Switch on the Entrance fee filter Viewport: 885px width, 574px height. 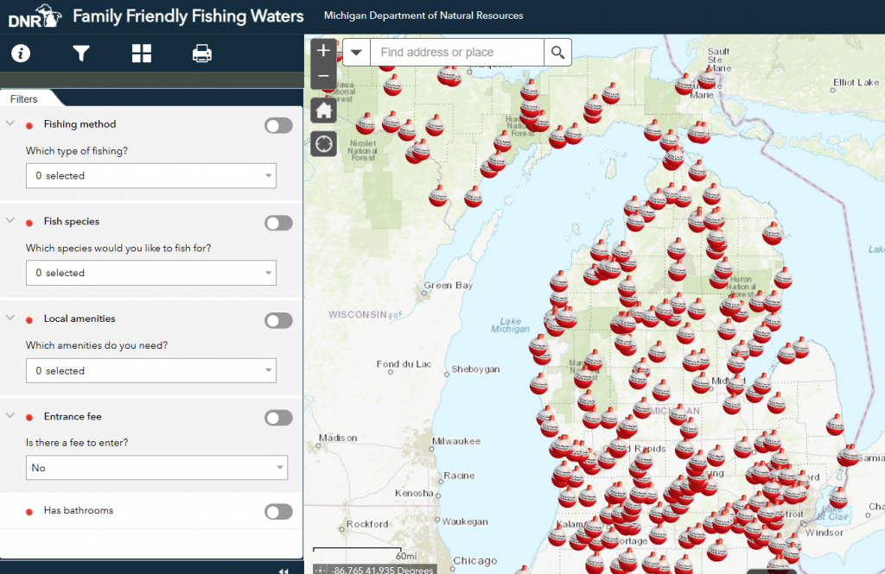point(278,418)
